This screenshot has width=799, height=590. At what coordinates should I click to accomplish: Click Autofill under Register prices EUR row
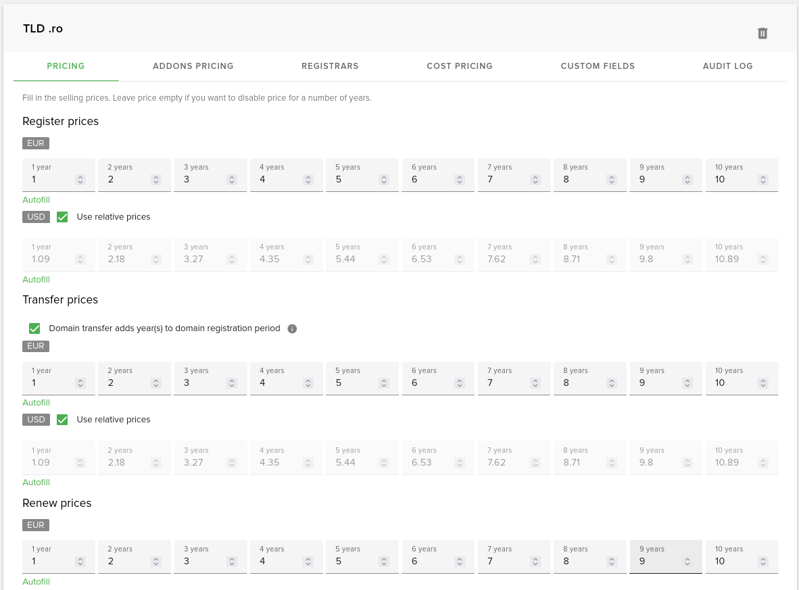point(36,200)
